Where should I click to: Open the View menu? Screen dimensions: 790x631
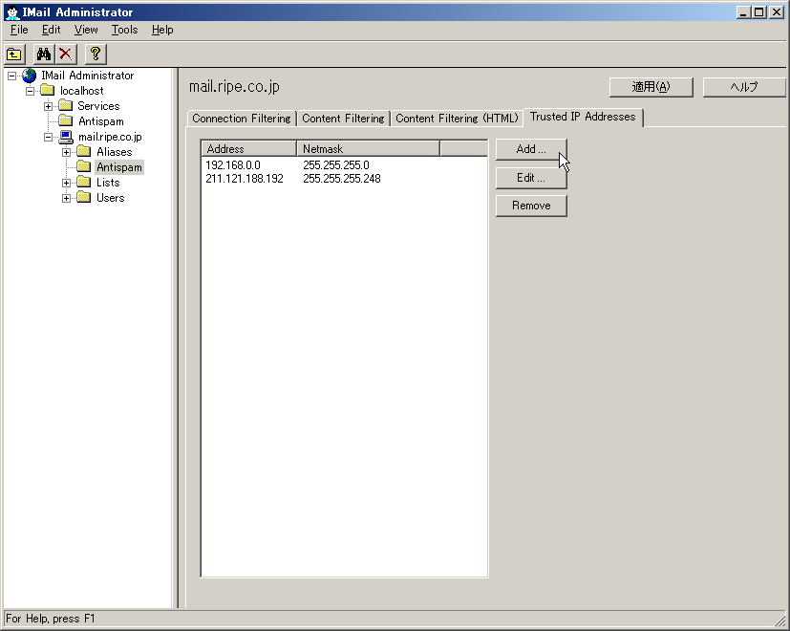tap(86, 30)
